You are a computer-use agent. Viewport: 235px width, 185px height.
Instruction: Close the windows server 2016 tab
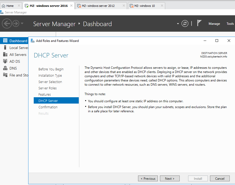pyautogui.click(x=71, y=6)
